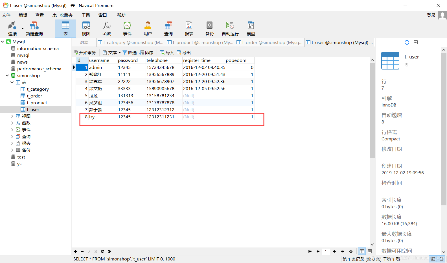Switch to t_product @simonshop tab

200,42
